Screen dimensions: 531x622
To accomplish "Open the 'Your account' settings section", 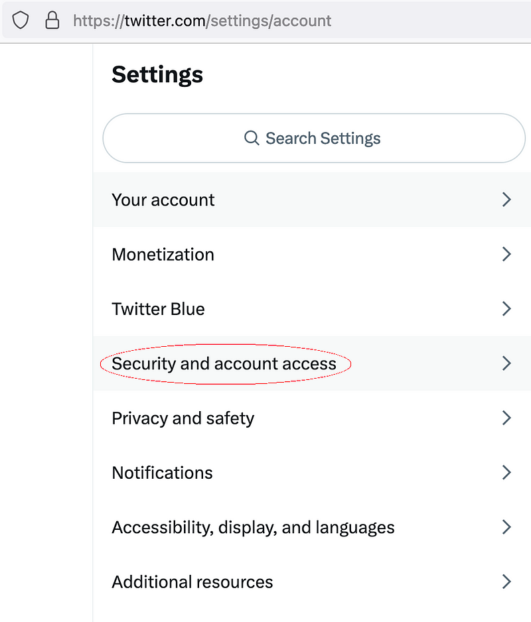I will pyautogui.click(x=163, y=200).
